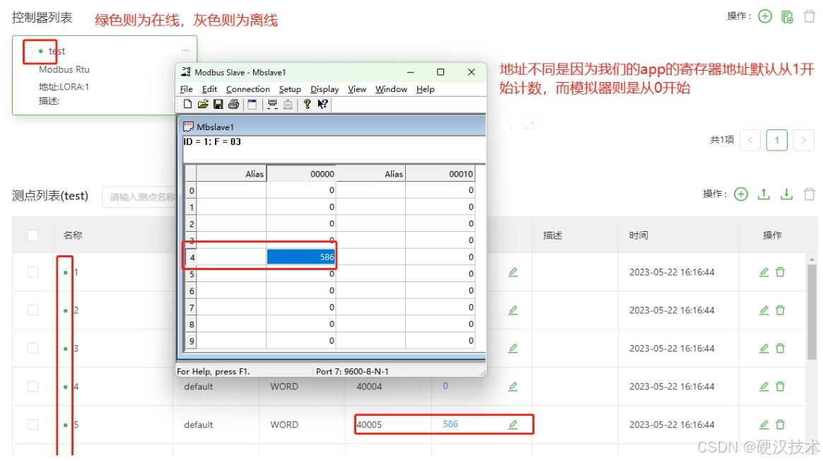Go to next page of controller list
823x461 pixels.
(803, 140)
